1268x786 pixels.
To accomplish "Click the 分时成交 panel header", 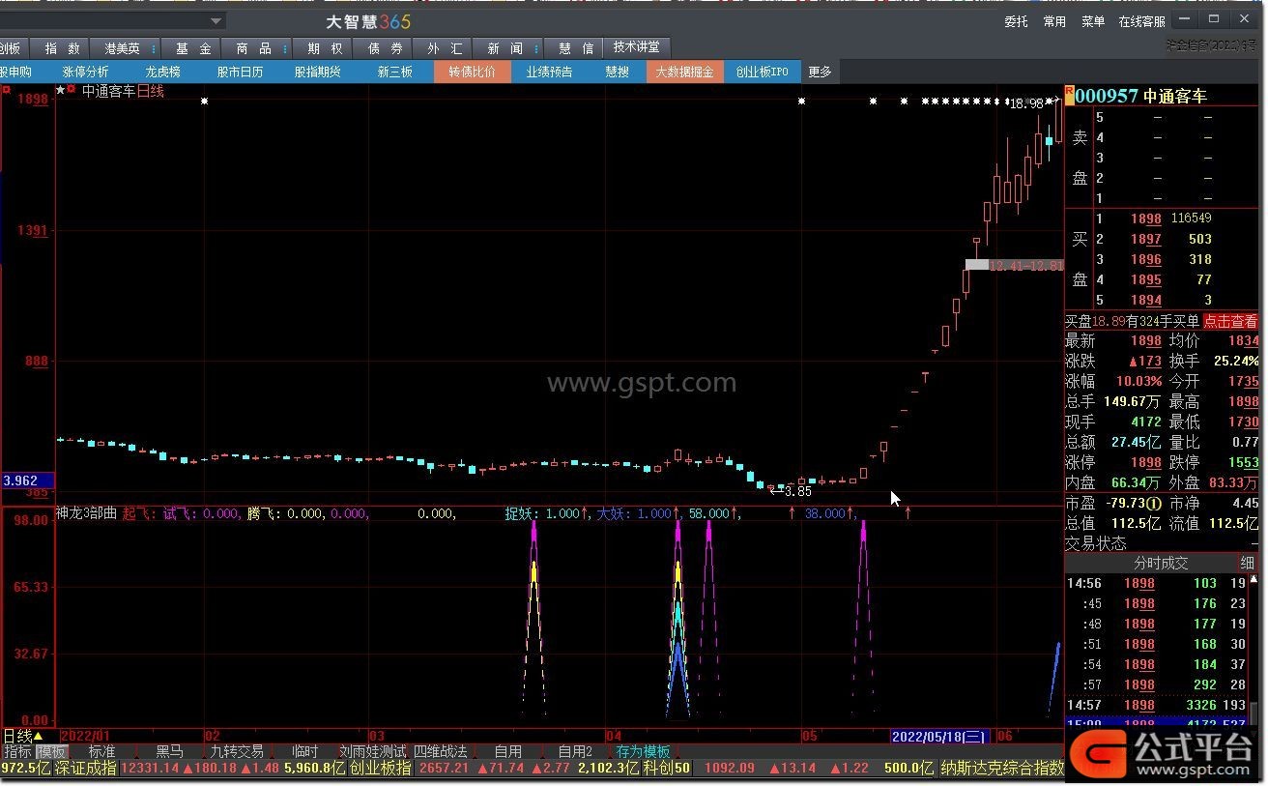I will (1161, 563).
